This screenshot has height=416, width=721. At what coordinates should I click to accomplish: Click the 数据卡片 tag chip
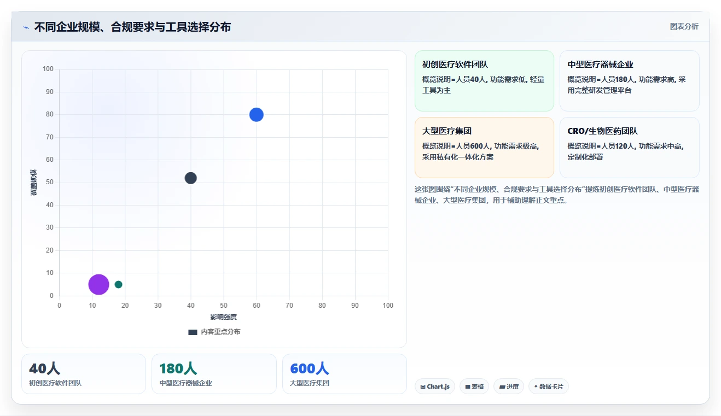pos(549,386)
